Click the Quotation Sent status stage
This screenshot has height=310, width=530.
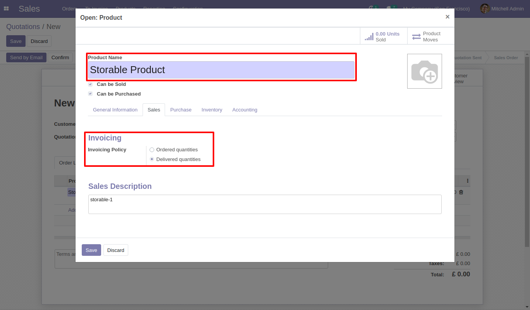pyautogui.click(x=468, y=58)
